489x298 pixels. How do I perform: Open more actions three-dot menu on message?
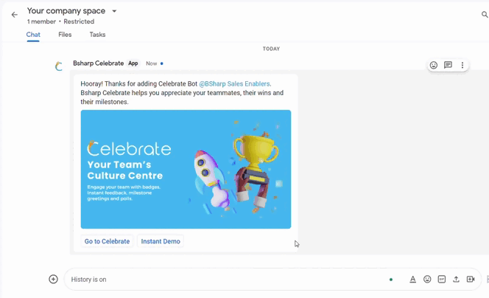pyautogui.click(x=462, y=65)
